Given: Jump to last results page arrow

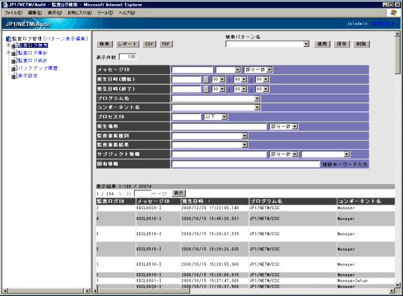Looking at the screenshot, I should (x=128, y=193).
